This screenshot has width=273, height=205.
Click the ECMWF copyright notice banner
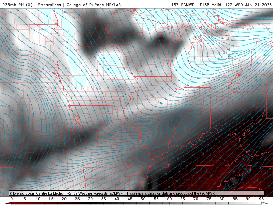(137, 193)
